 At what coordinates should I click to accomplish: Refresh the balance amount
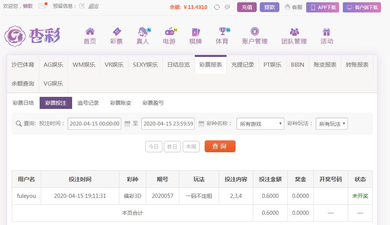217,7
